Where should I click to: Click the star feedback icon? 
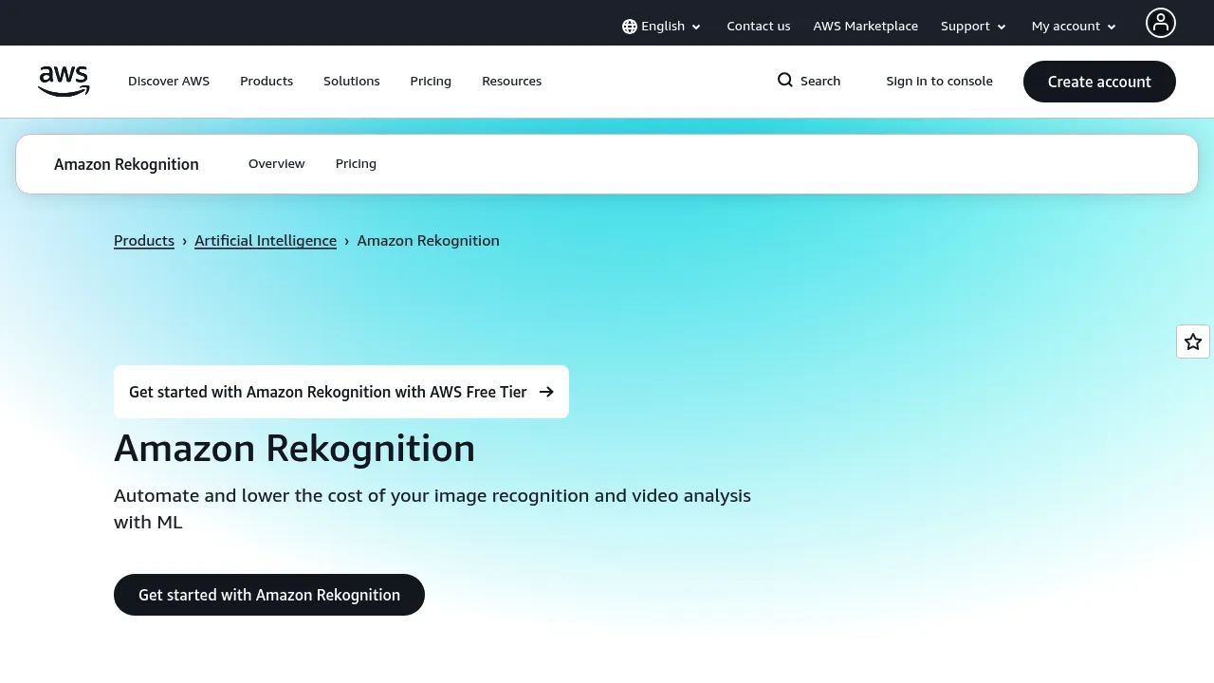click(x=1193, y=341)
